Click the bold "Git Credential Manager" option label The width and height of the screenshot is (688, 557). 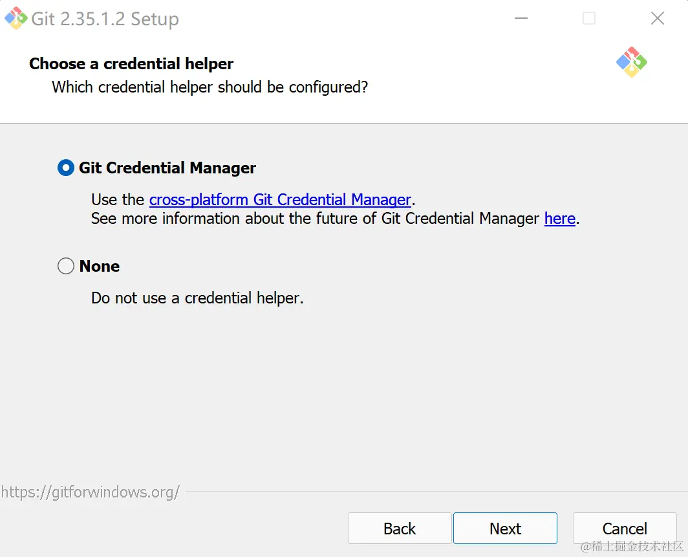tap(167, 168)
